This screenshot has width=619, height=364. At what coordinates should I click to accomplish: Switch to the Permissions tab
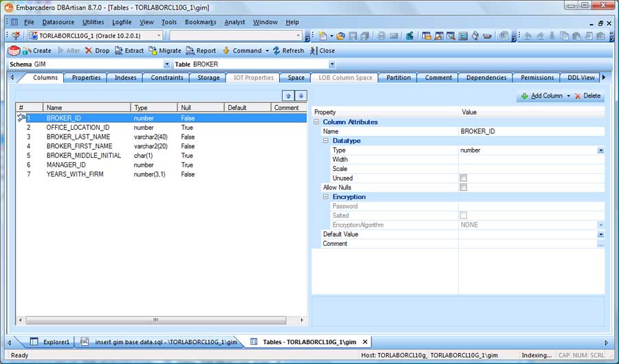(x=537, y=78)
